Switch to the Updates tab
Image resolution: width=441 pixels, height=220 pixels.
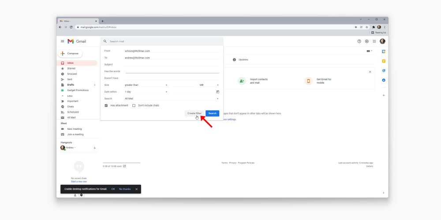(243, 59)
